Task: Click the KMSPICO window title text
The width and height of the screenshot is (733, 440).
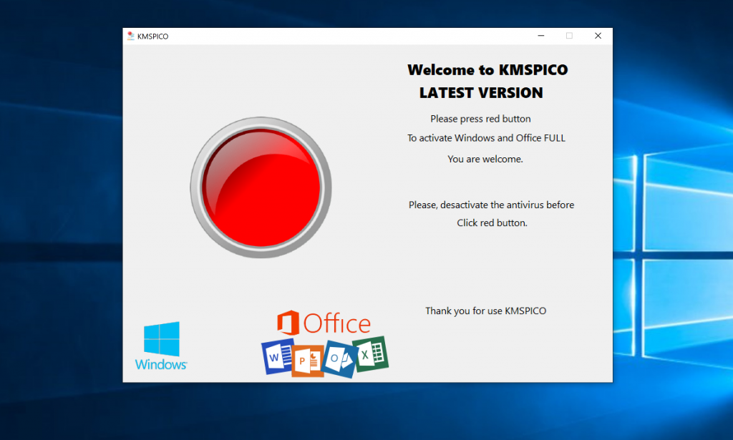Action: click(153, 36)
